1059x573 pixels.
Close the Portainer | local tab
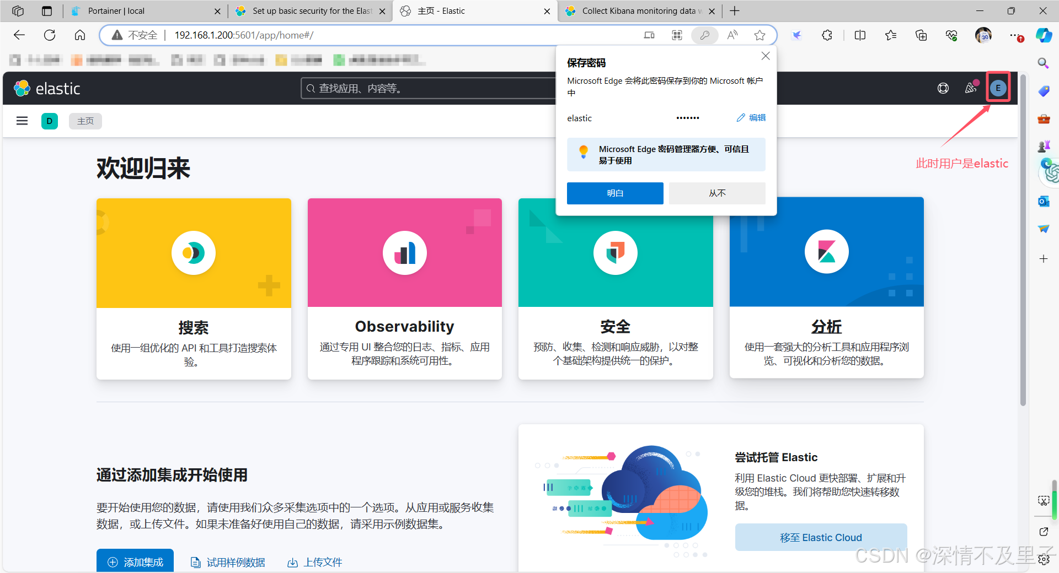click(x=217, y=11)
